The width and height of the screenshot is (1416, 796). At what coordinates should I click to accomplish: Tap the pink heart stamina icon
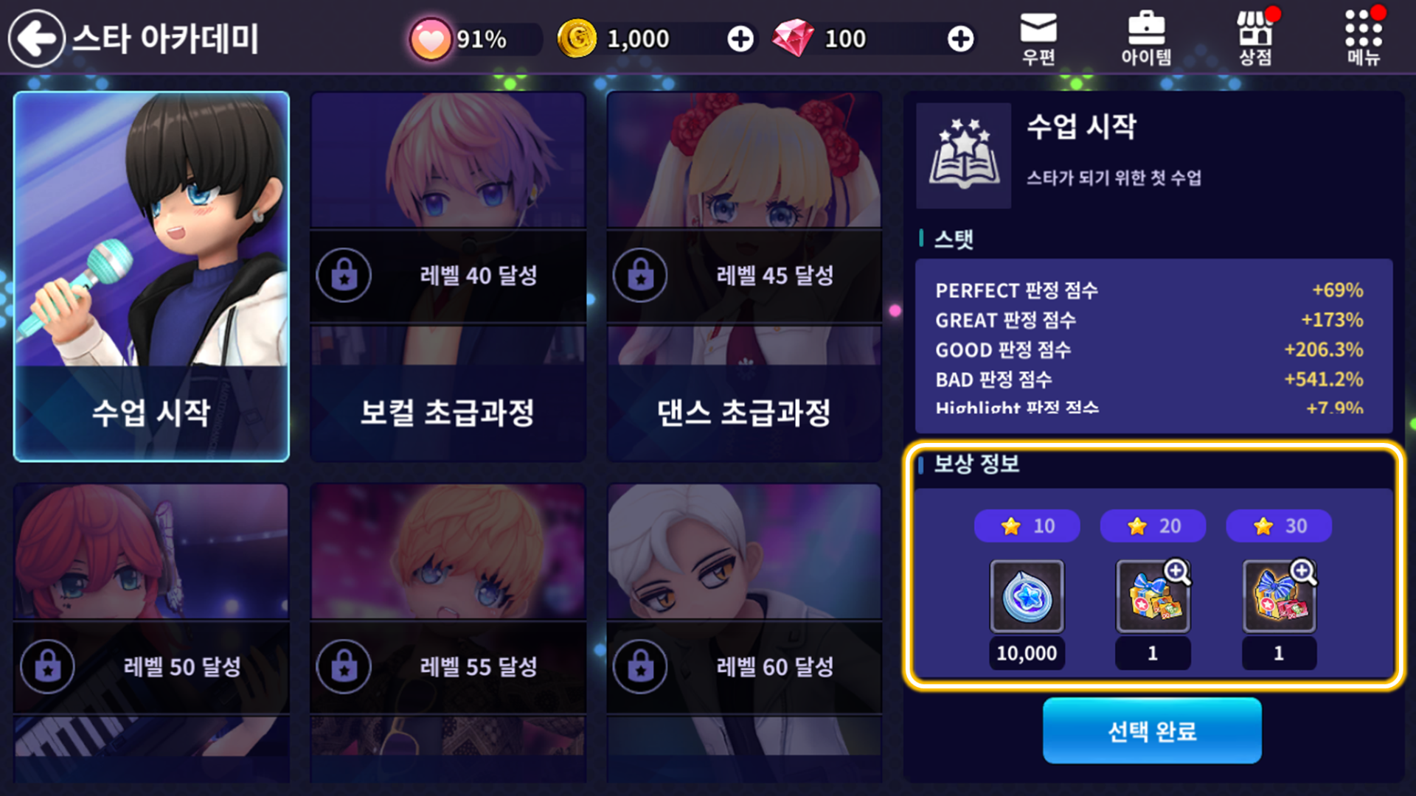coord(431,39)
